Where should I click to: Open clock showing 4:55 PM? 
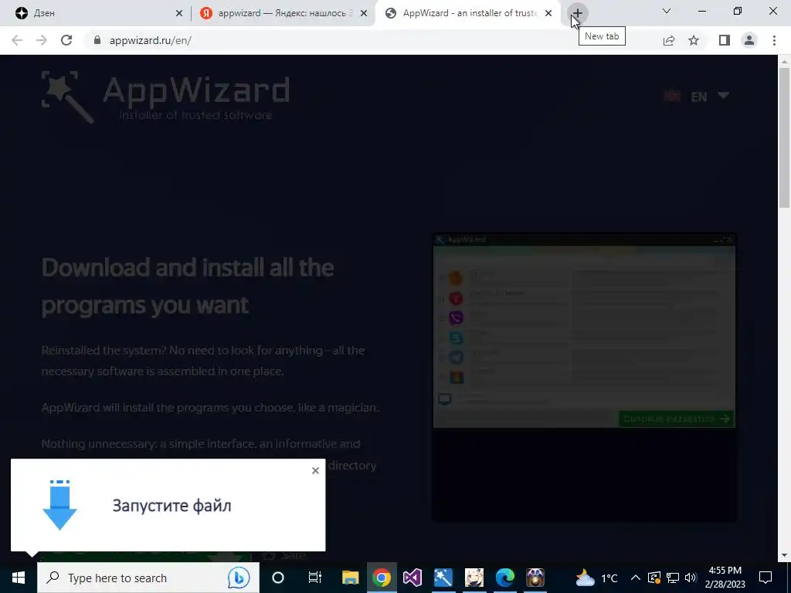click(725, 578)
